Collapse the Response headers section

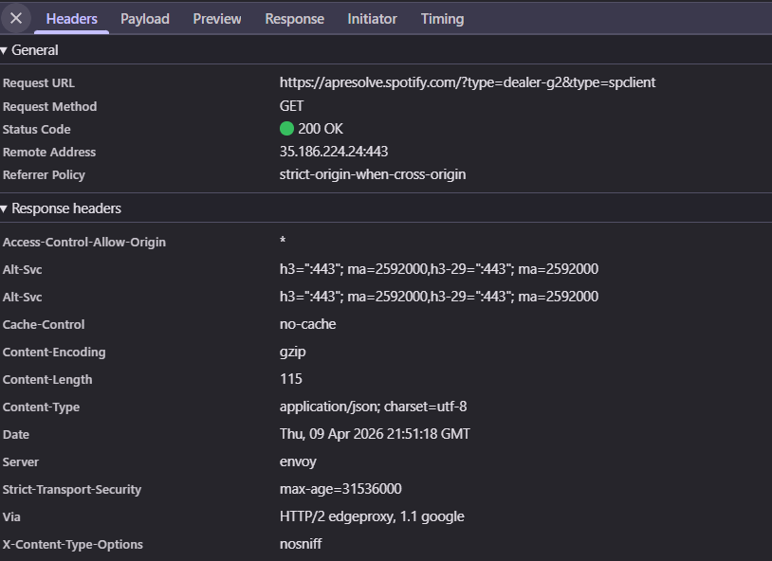click(8, 208)
